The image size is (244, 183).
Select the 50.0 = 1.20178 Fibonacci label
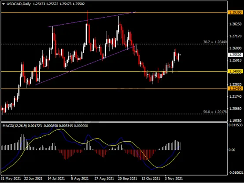215,112
